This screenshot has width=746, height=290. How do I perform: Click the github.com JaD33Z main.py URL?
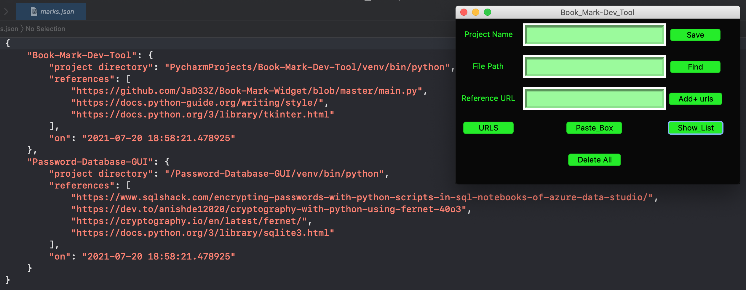coord(247,91)
